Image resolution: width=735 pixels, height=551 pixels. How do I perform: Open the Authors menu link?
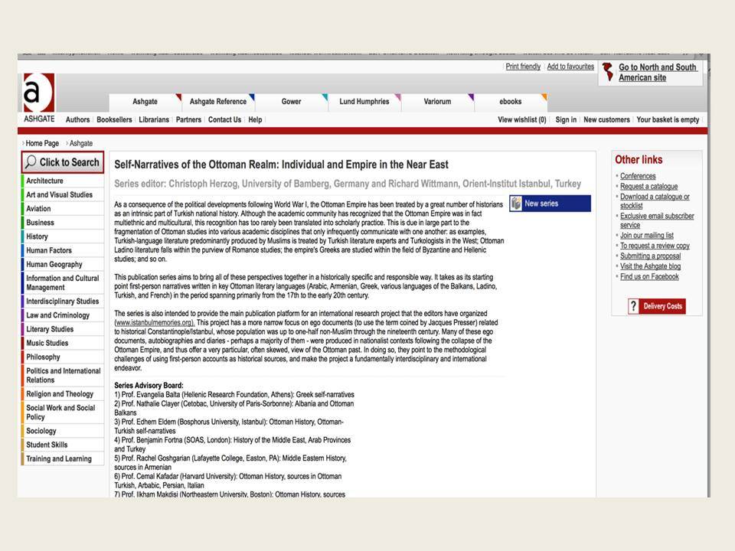(77, 120)
